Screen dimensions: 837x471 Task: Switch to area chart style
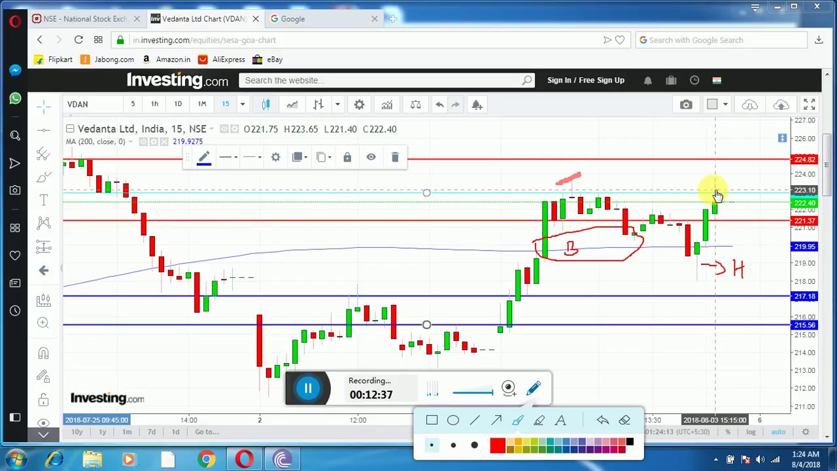click(x=292, y=105)
